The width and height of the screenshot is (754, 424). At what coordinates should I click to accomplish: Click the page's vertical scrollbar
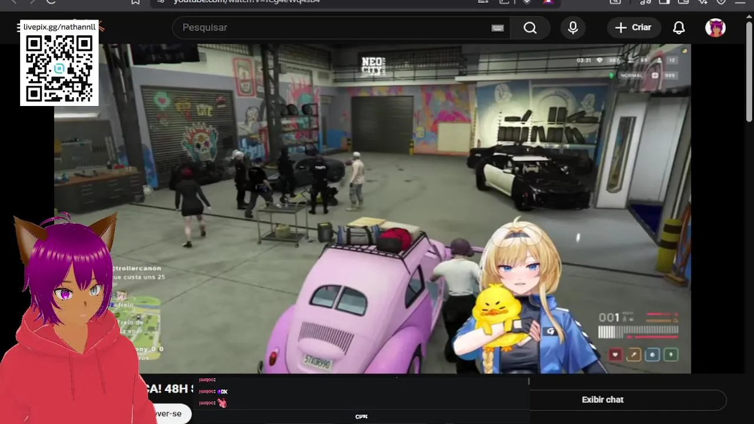(749, 72)
